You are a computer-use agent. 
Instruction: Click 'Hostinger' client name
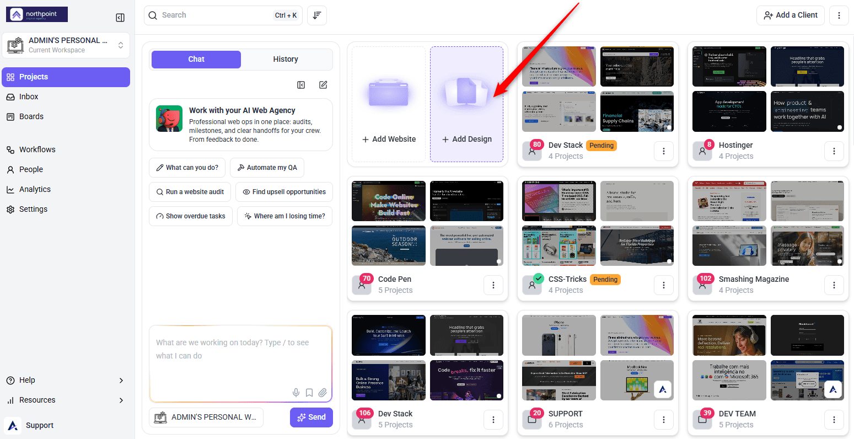735,145
